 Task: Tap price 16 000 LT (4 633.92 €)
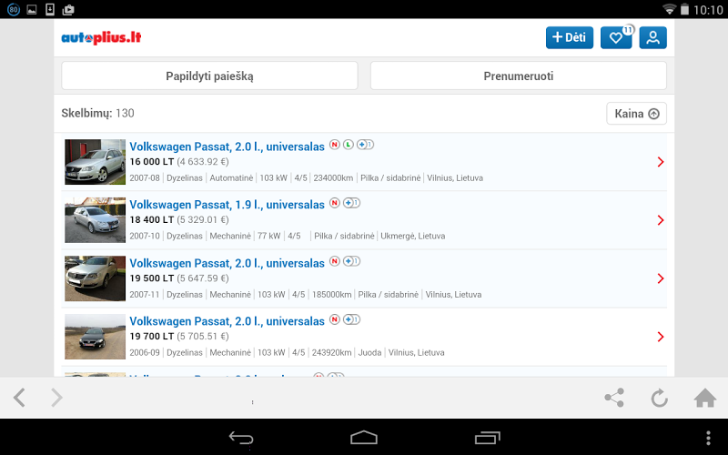point(179,162)
